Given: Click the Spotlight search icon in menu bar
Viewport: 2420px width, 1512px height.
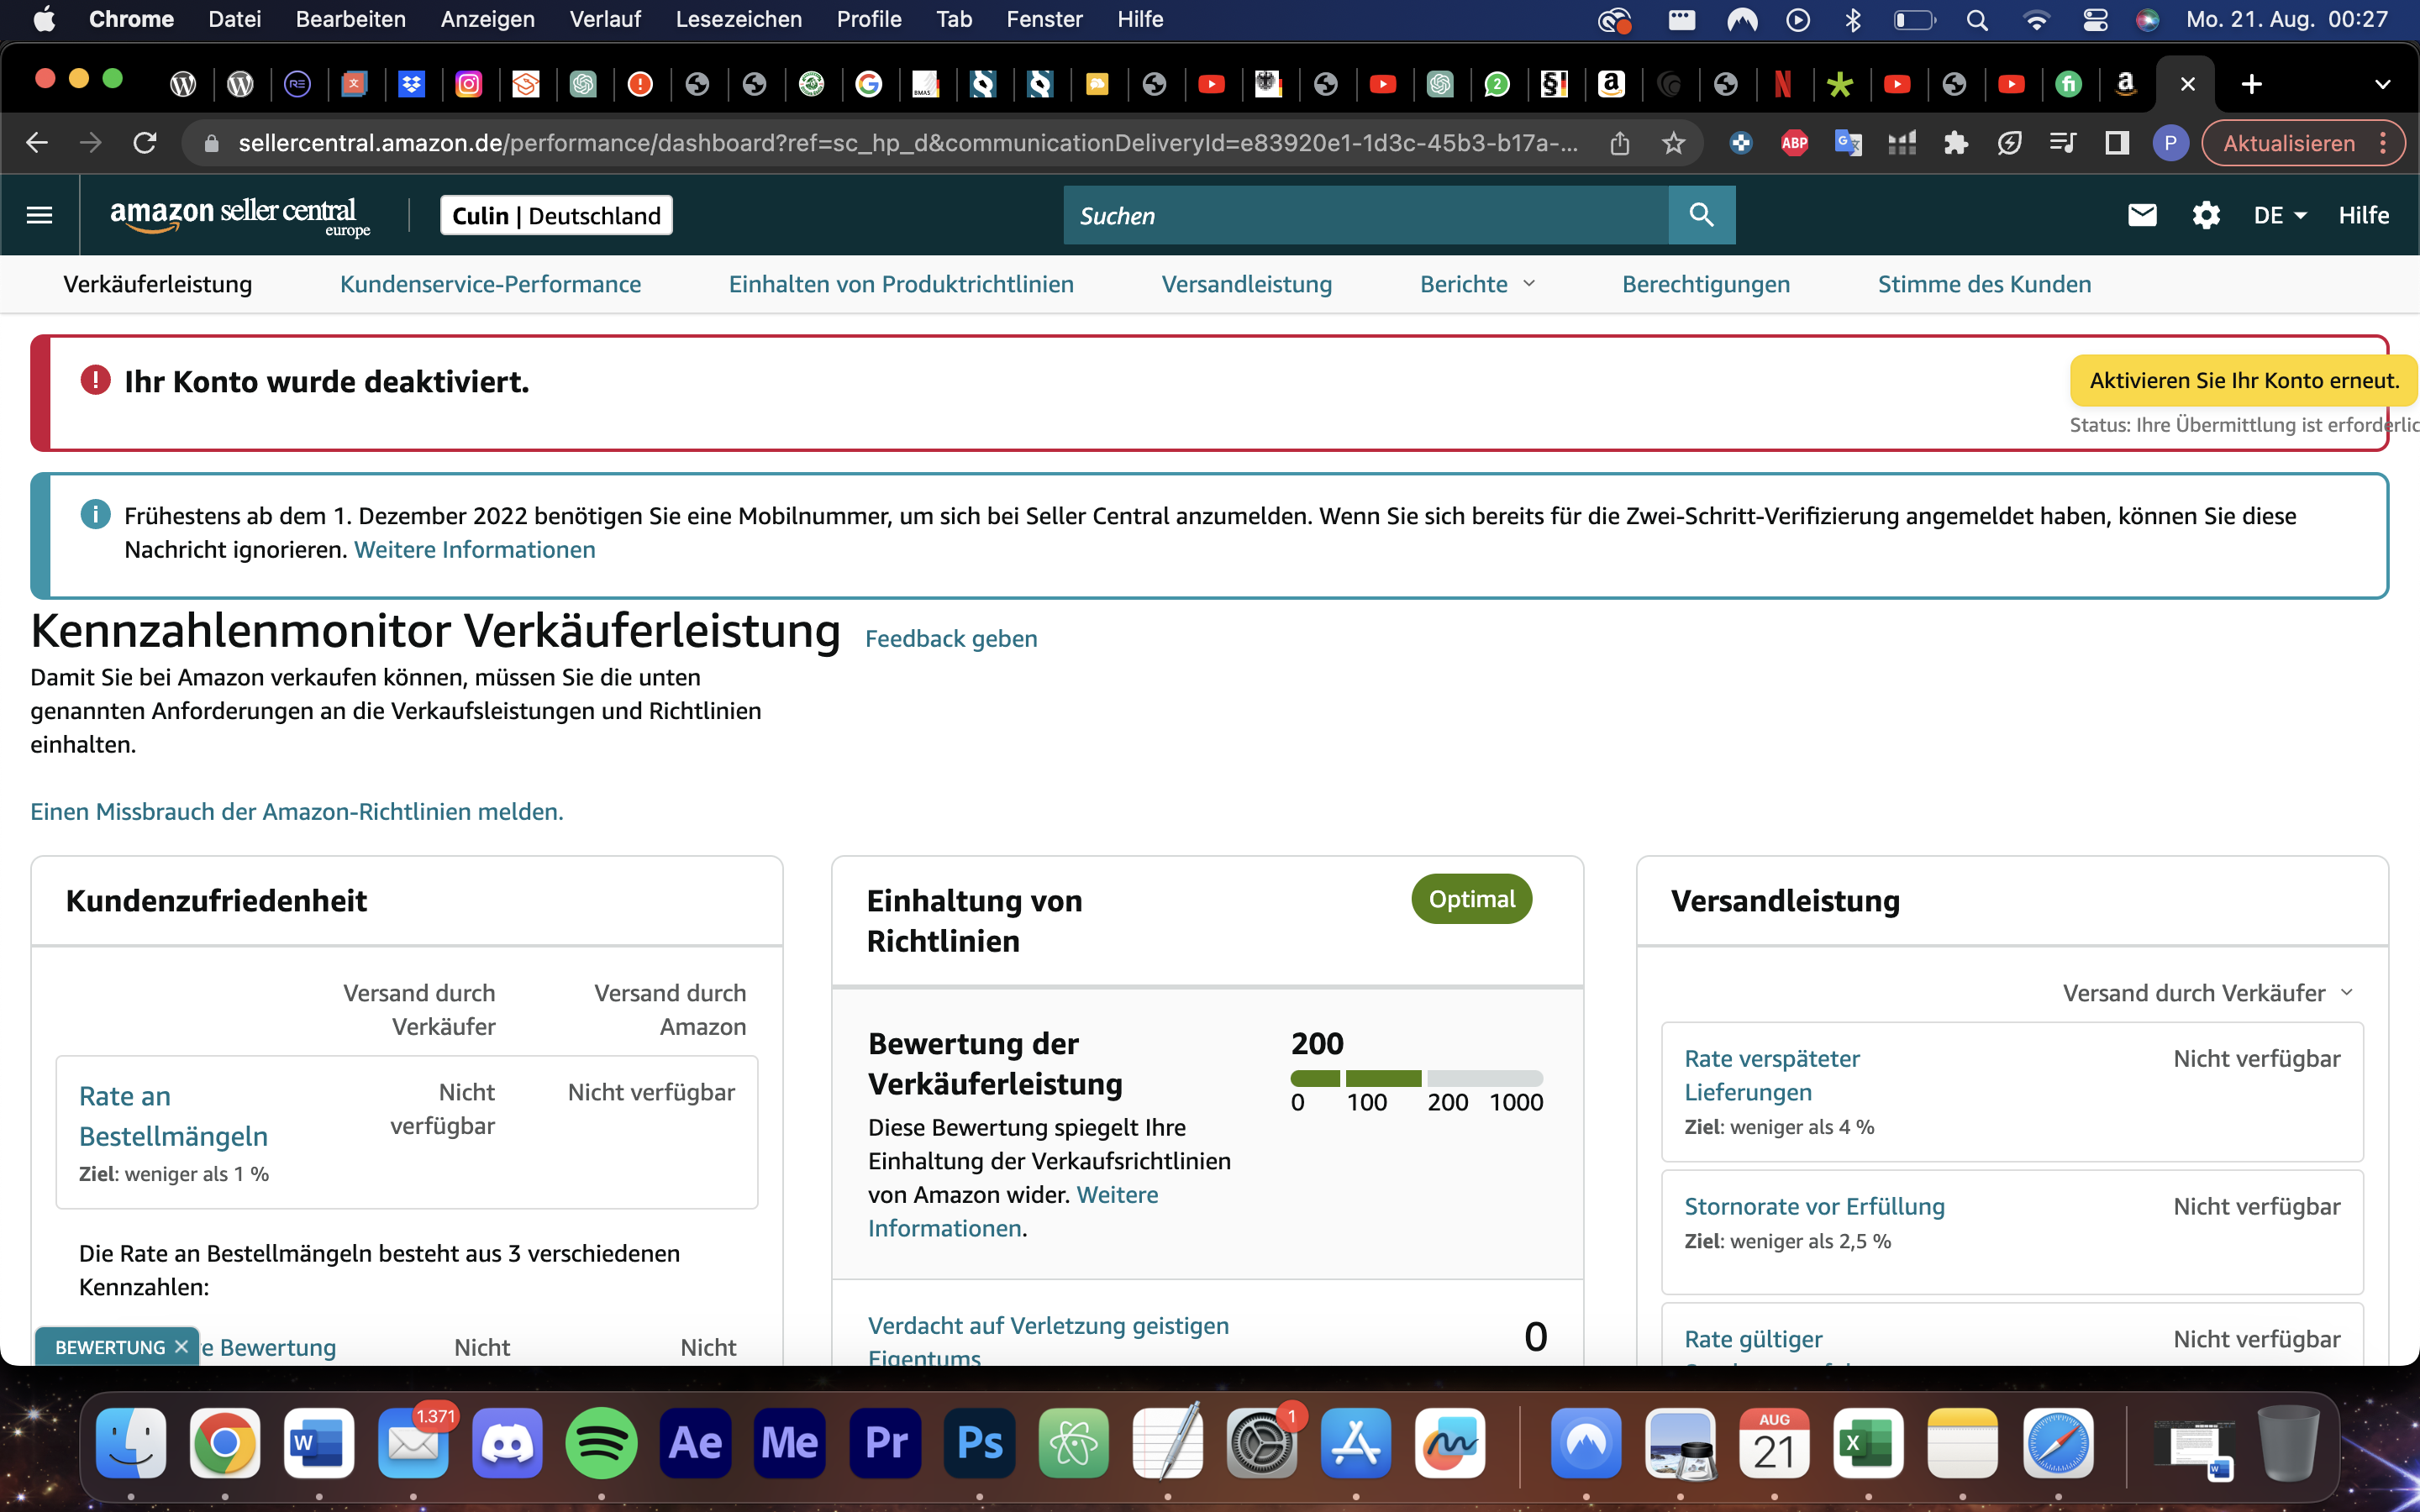Looking at the screenshot, I should click(1976, 19).
